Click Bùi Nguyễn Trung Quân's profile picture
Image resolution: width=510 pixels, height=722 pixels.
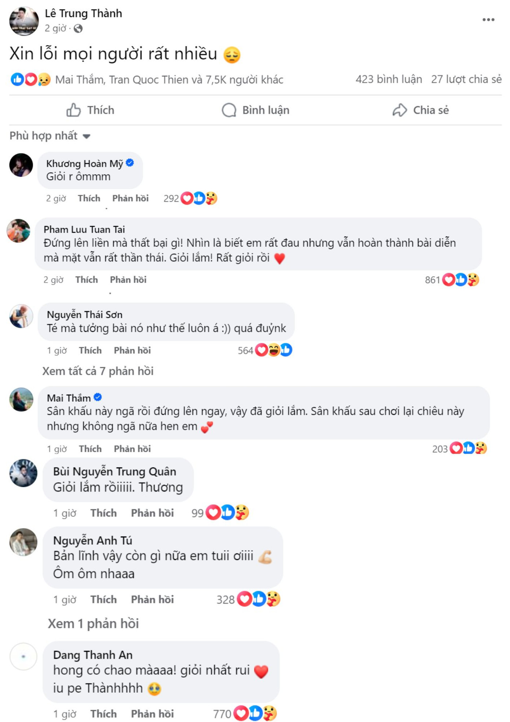(x=23, y=474)
